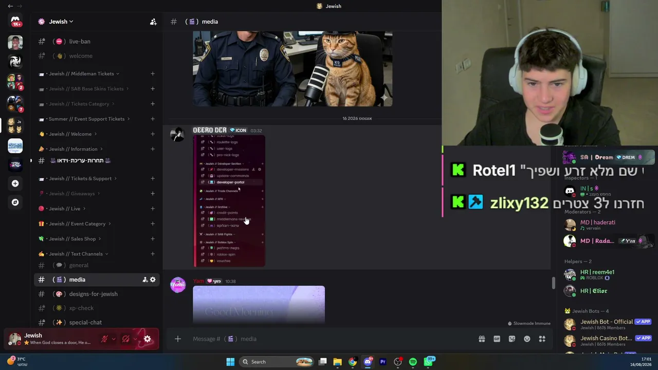Viewport: 658px width, 370px height.
Task: Open the GIF picker
Action: coord(497,339)
